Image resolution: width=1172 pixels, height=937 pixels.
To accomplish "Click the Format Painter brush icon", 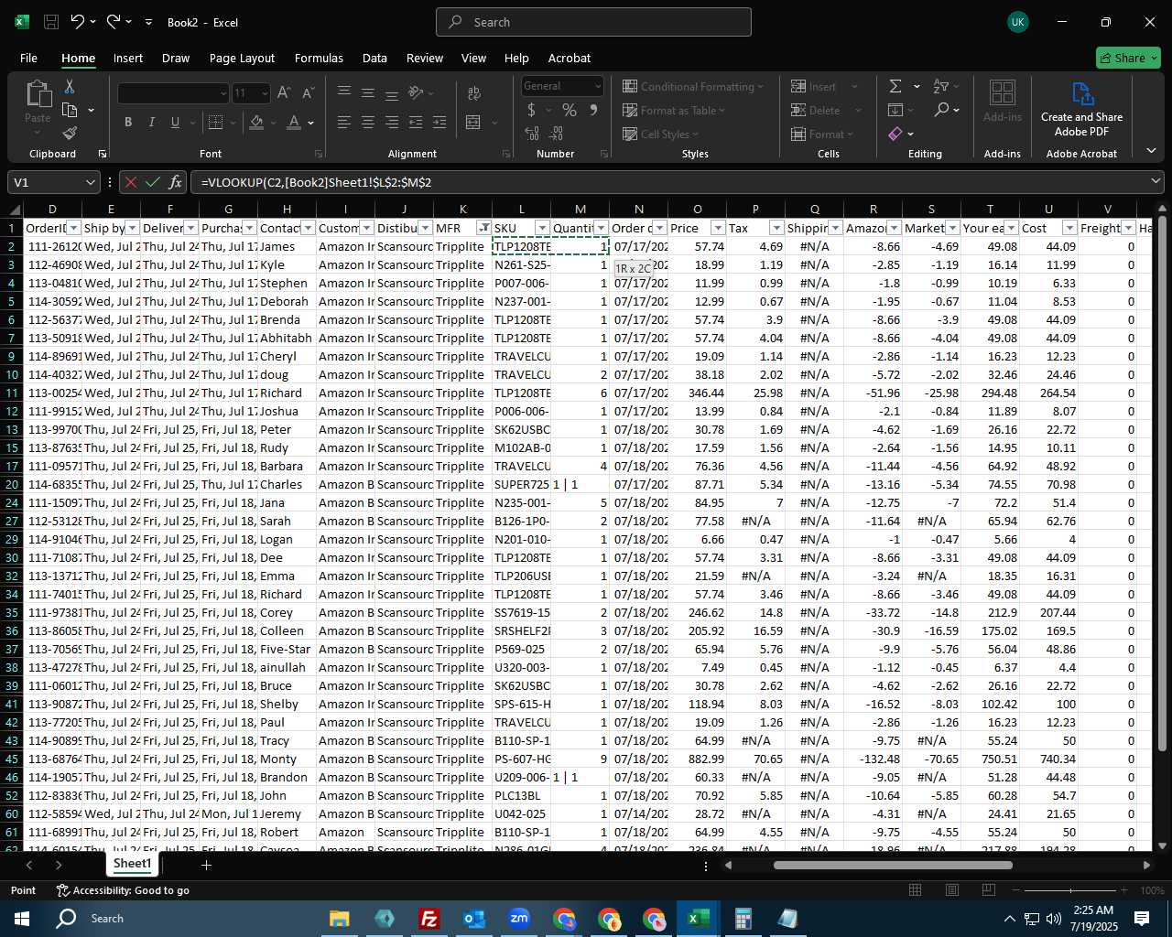I will tap(70, 134).
